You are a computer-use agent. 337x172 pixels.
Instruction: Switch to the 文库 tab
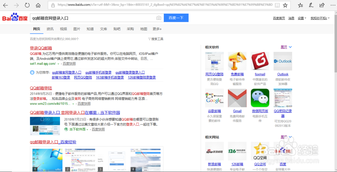(103, 29)
